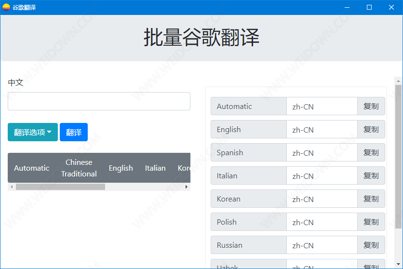Screen dimensions: 403x269
Task: Minimize the 谷歌翻译 window
Action: pos(347,7)
